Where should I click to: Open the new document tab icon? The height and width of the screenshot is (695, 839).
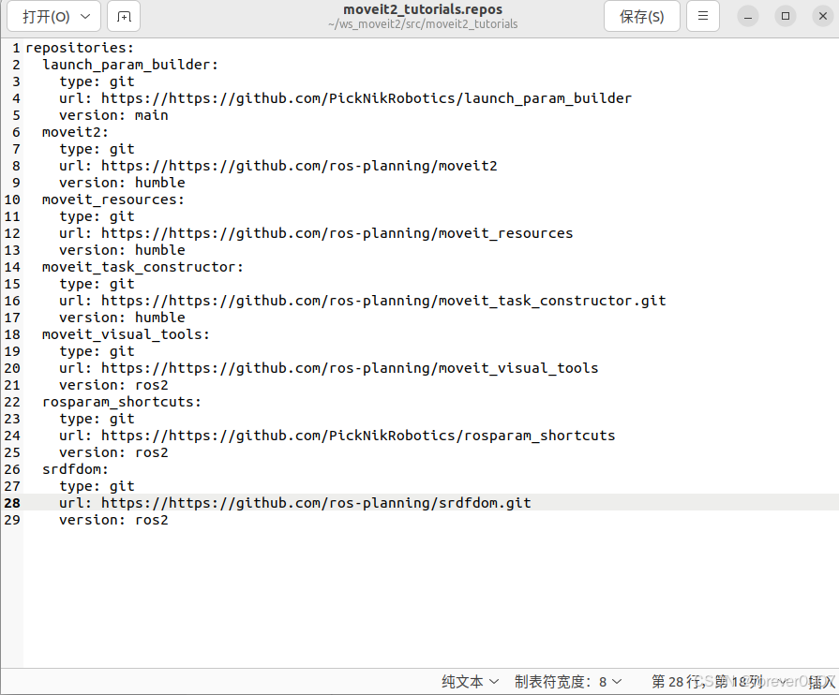[x=124, y=17]
